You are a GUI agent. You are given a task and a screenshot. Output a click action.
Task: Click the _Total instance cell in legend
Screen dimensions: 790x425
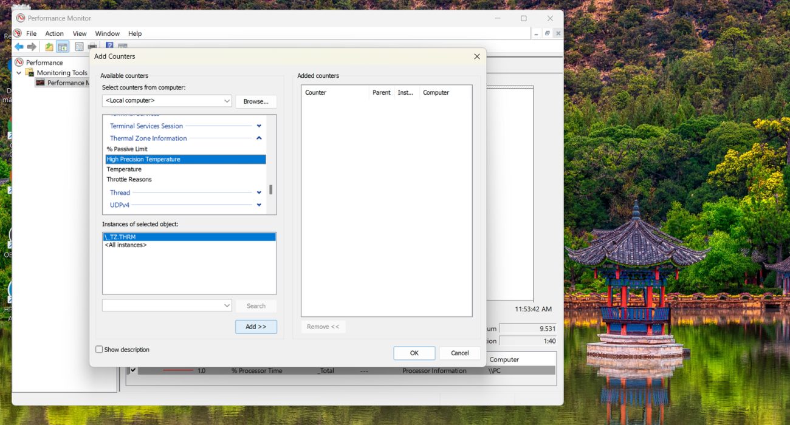[x=326, y=371]
